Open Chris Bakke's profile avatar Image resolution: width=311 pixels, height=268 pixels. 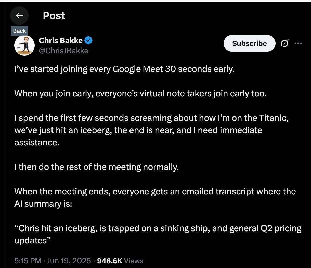[24, 45]
